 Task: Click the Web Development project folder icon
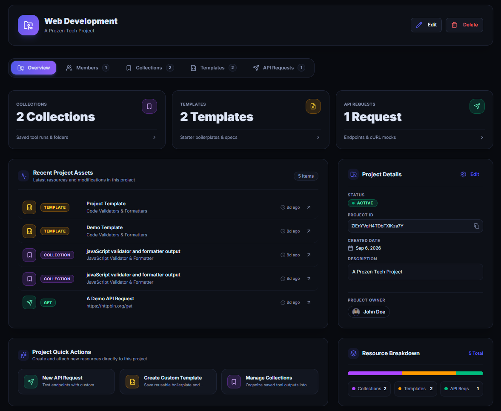click(28, 25)
